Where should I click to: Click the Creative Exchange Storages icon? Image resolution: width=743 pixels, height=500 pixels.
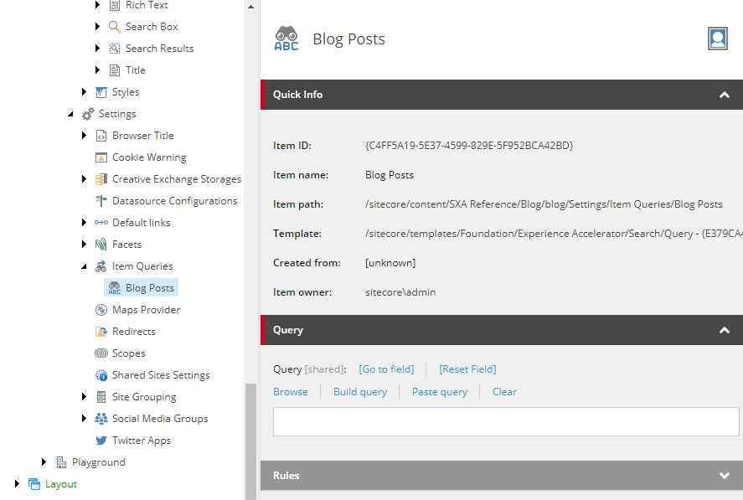101,179
